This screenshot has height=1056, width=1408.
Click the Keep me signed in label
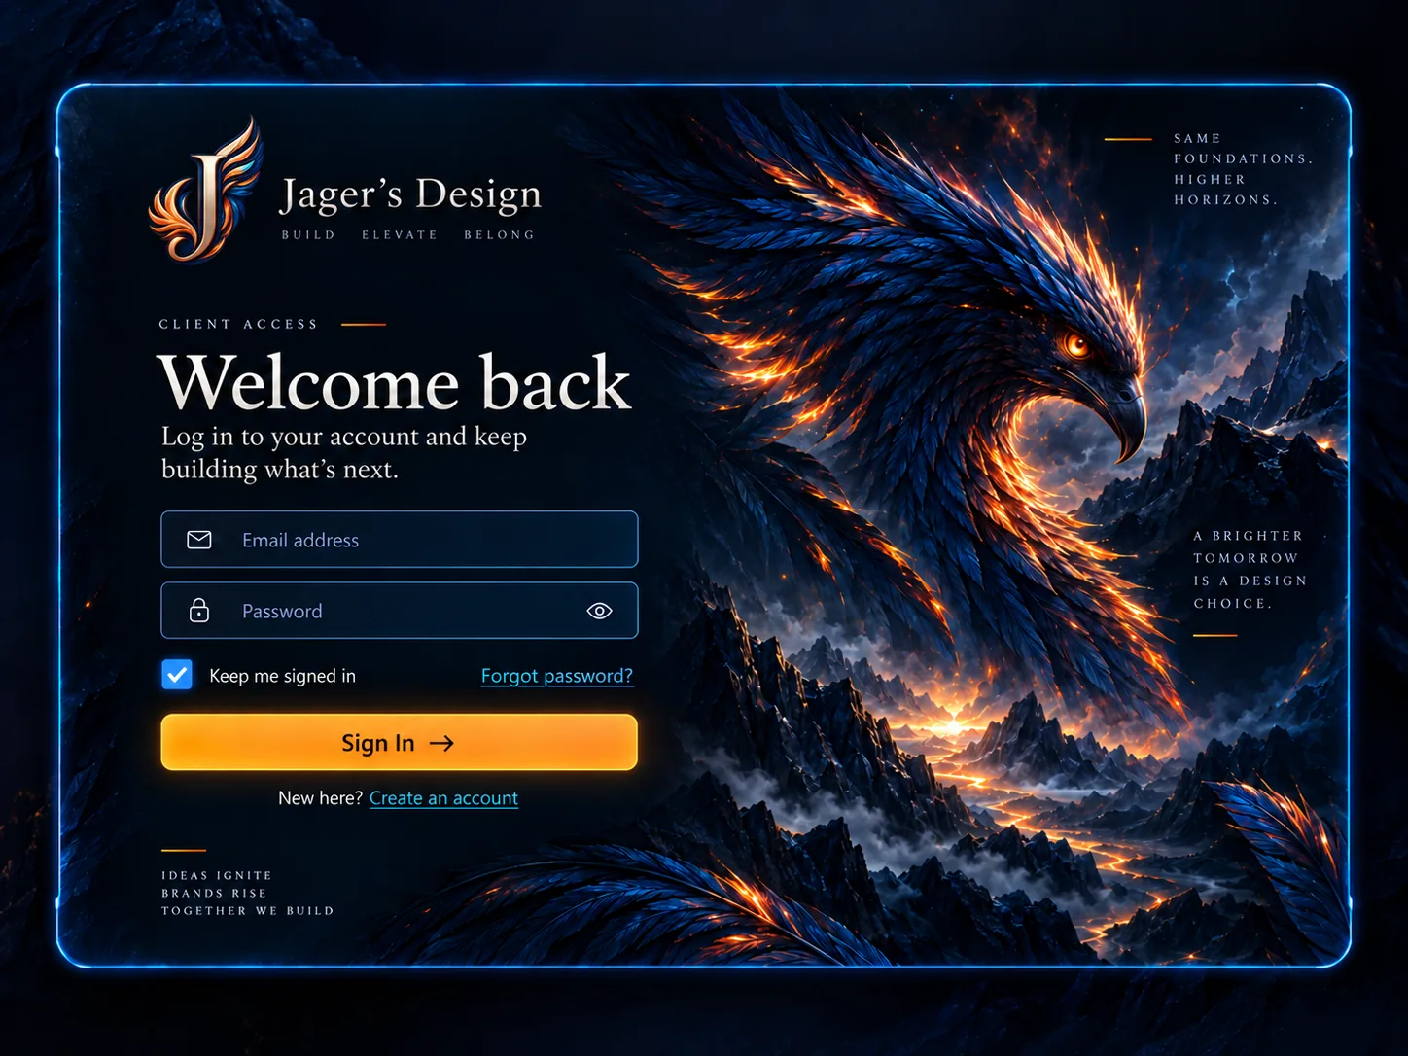(283, 676)
